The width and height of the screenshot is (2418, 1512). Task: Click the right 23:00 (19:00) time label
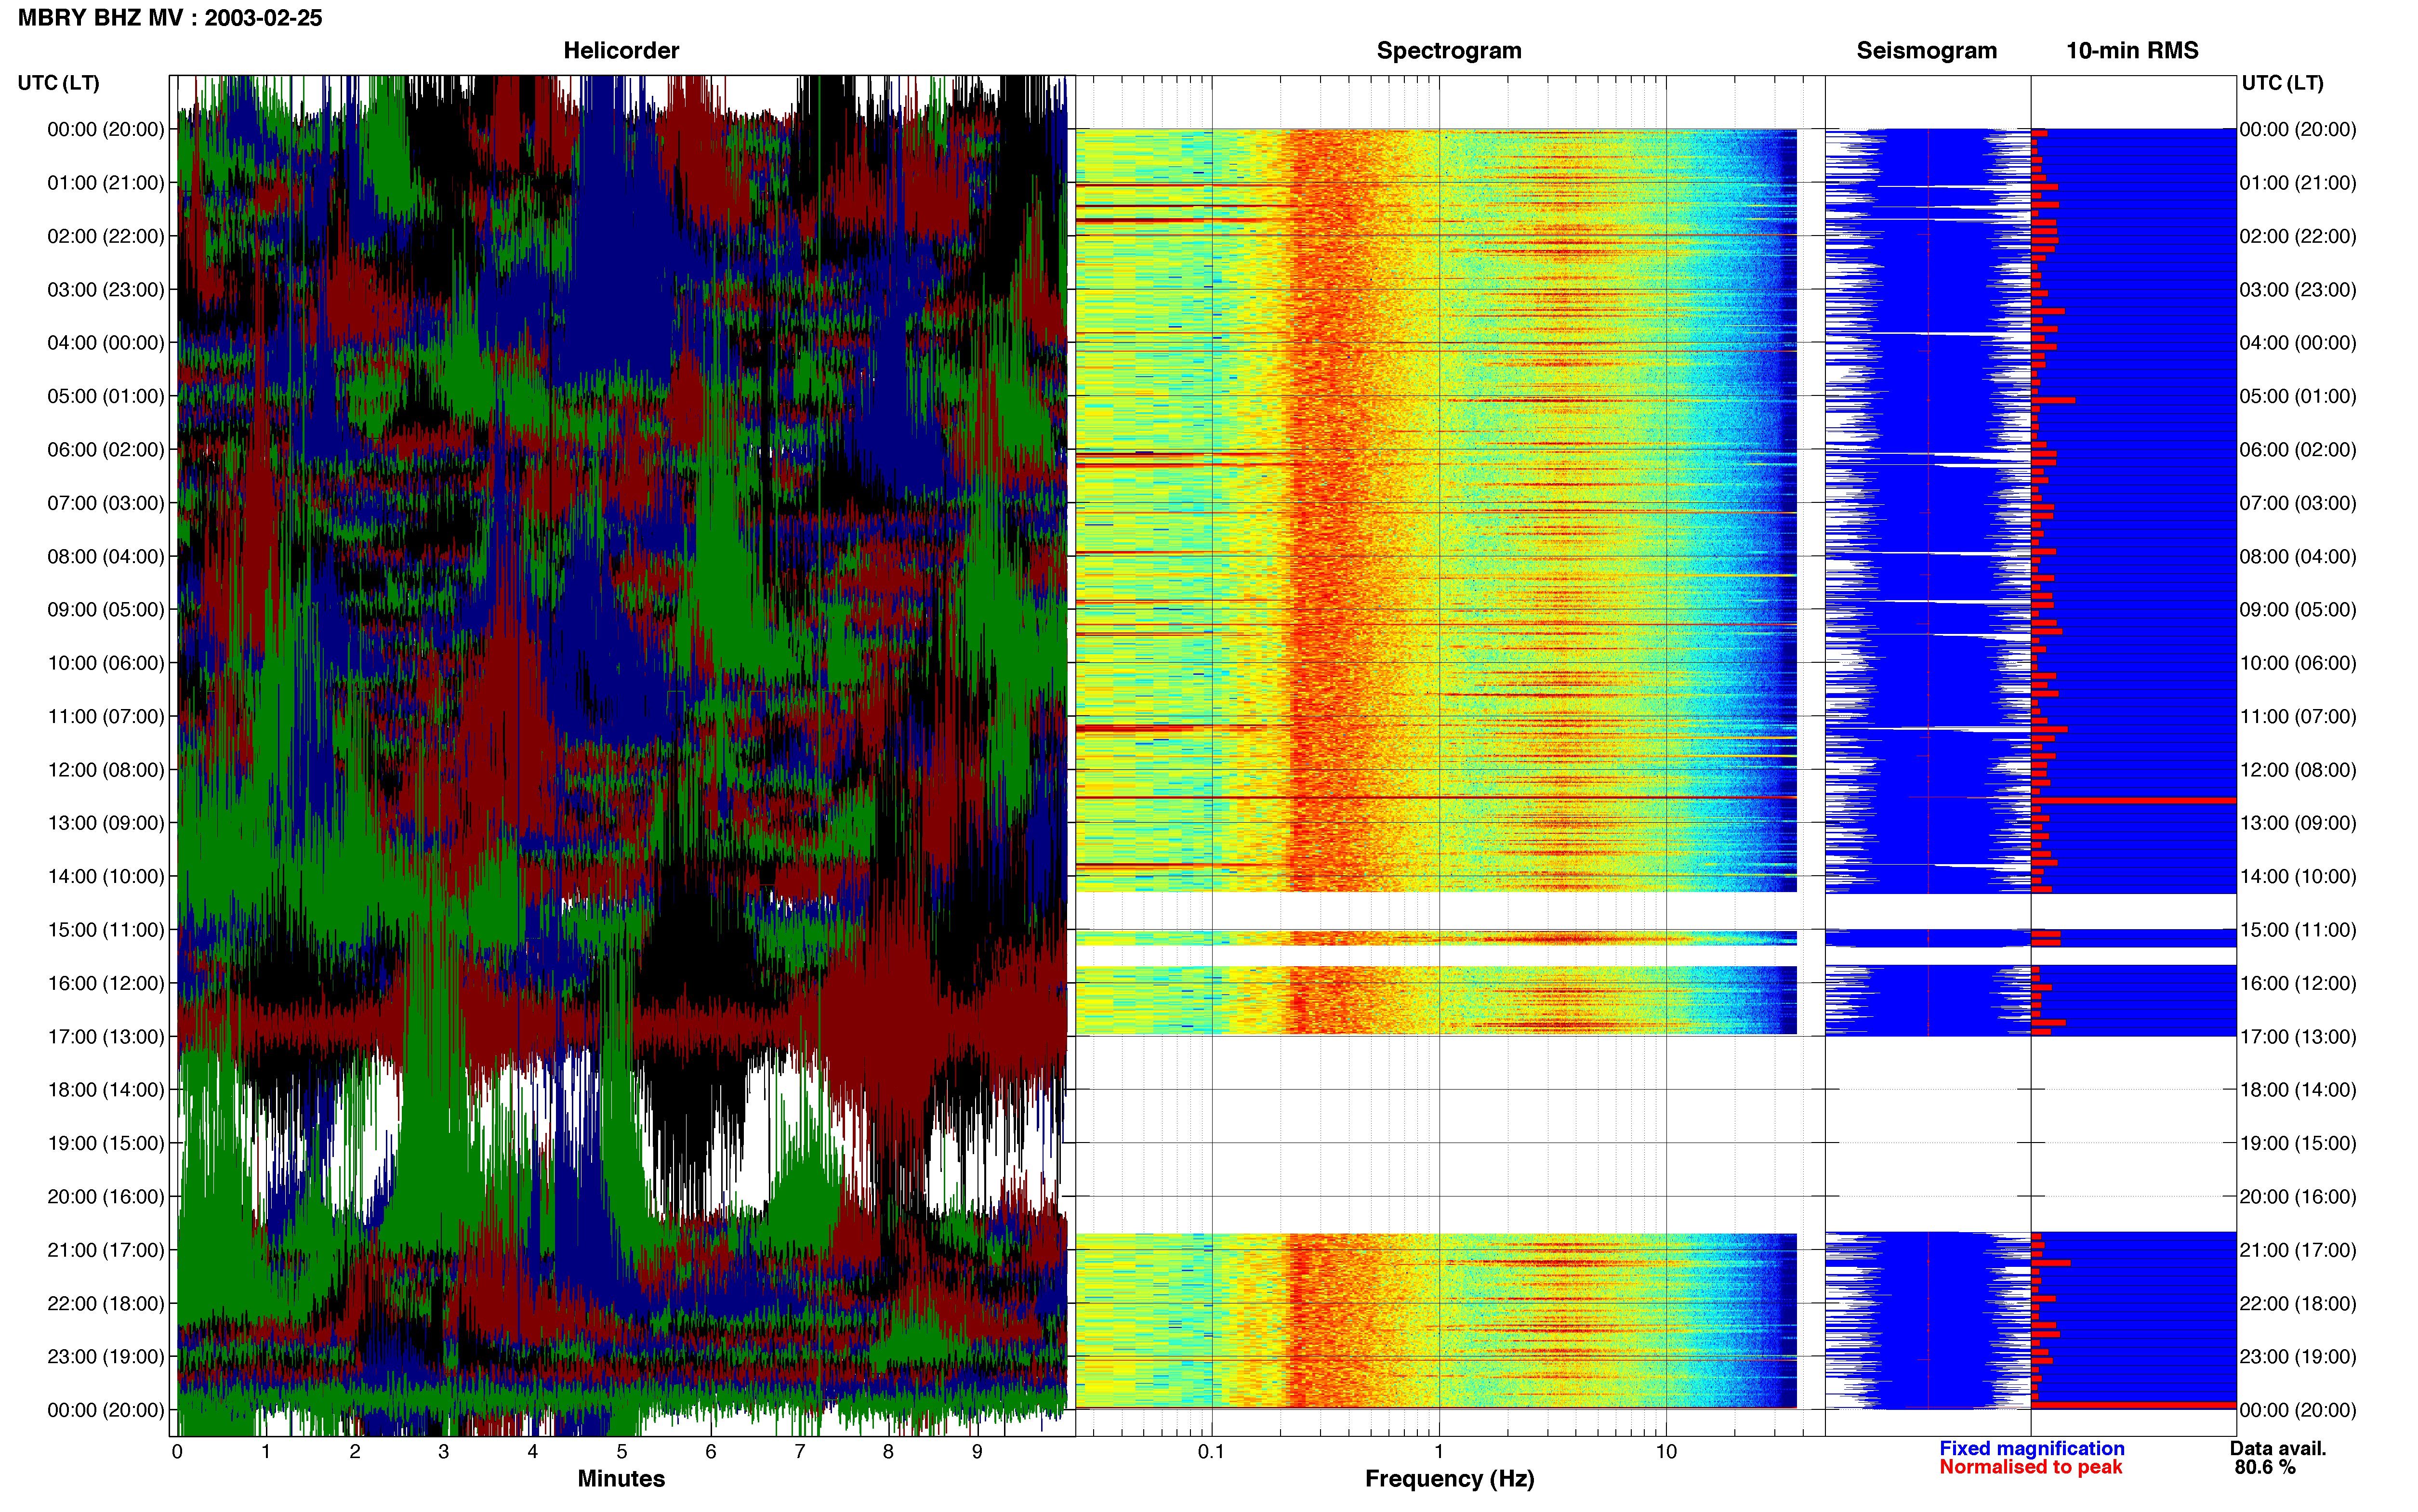pos(2298,1357)
